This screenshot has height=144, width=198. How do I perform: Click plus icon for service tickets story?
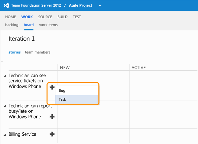[52, 87]
